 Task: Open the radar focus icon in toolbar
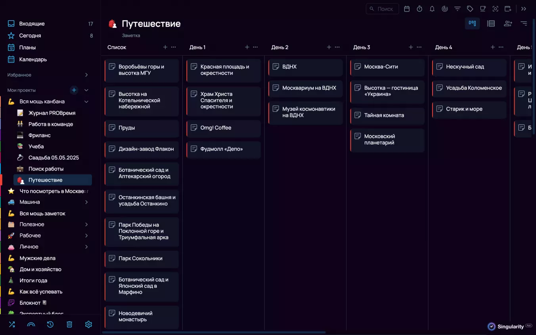445,9
